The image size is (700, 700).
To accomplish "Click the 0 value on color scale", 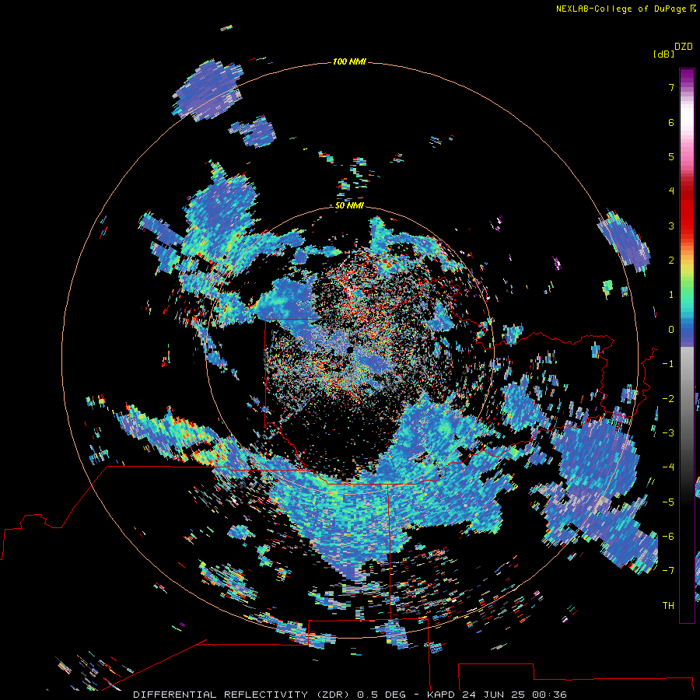I will 671,330.
